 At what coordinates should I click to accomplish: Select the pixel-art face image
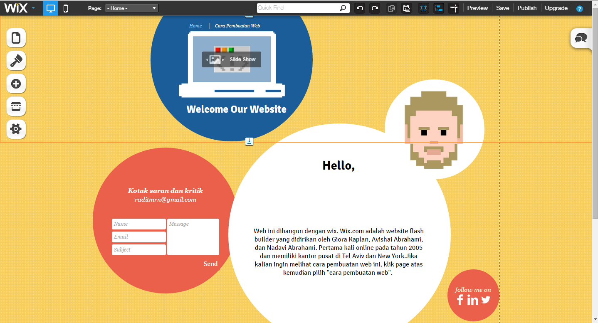coord(434,130)
